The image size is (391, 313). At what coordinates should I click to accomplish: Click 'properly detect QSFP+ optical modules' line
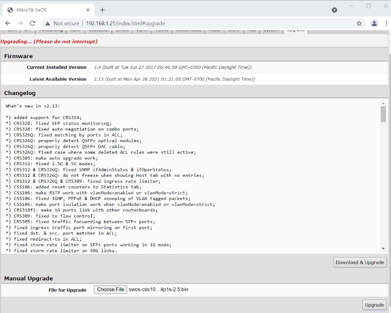coord(74,141)
